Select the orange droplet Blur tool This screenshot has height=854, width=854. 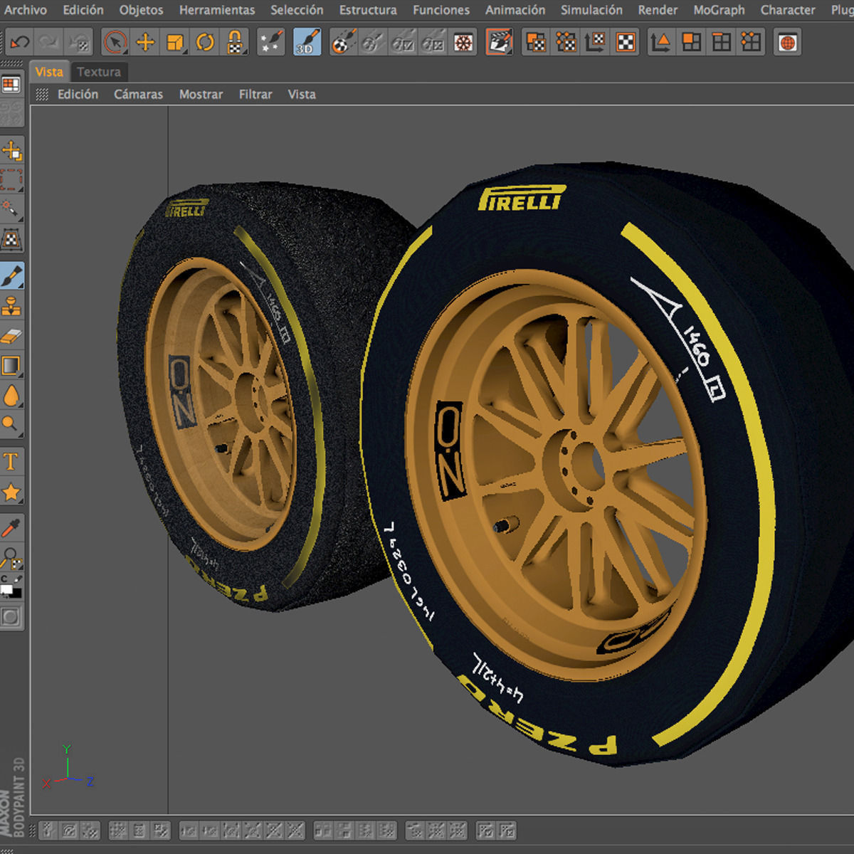(x=11, y=396)
